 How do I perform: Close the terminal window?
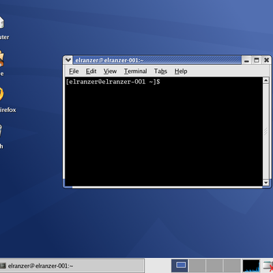(x=266, y=60)
